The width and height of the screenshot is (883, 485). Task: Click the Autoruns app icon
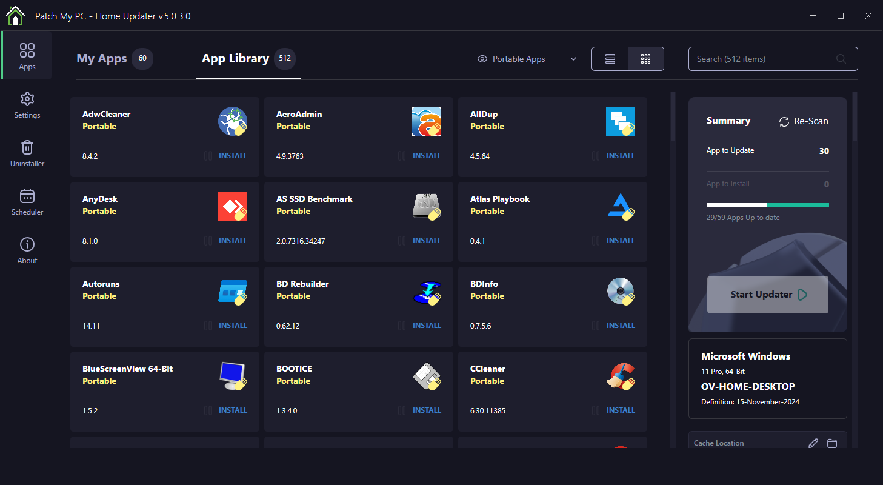click(x=233, y=291)
